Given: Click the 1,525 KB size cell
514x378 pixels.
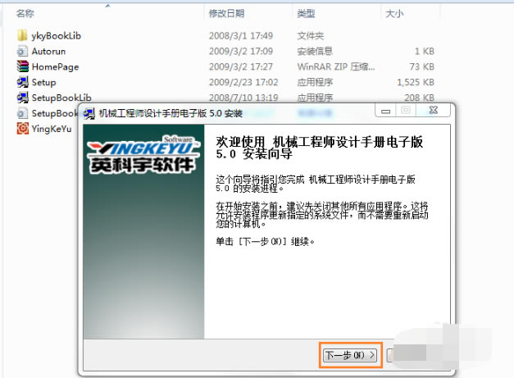Looking at the screenshot, I should 416,82.
